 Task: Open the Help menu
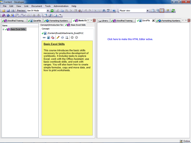(74, 6)
